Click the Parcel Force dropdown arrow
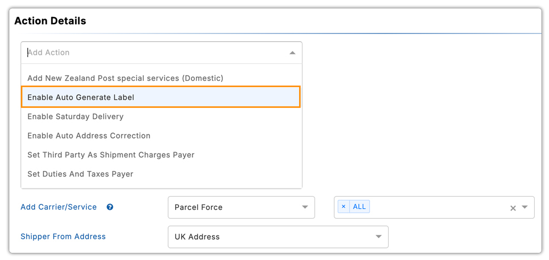 click(305, 207)
